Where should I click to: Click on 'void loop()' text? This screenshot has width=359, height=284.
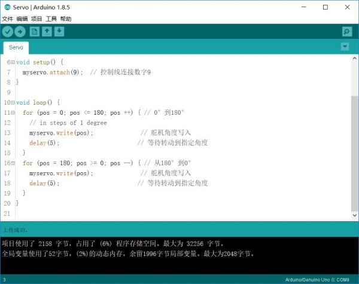point(34,102)
